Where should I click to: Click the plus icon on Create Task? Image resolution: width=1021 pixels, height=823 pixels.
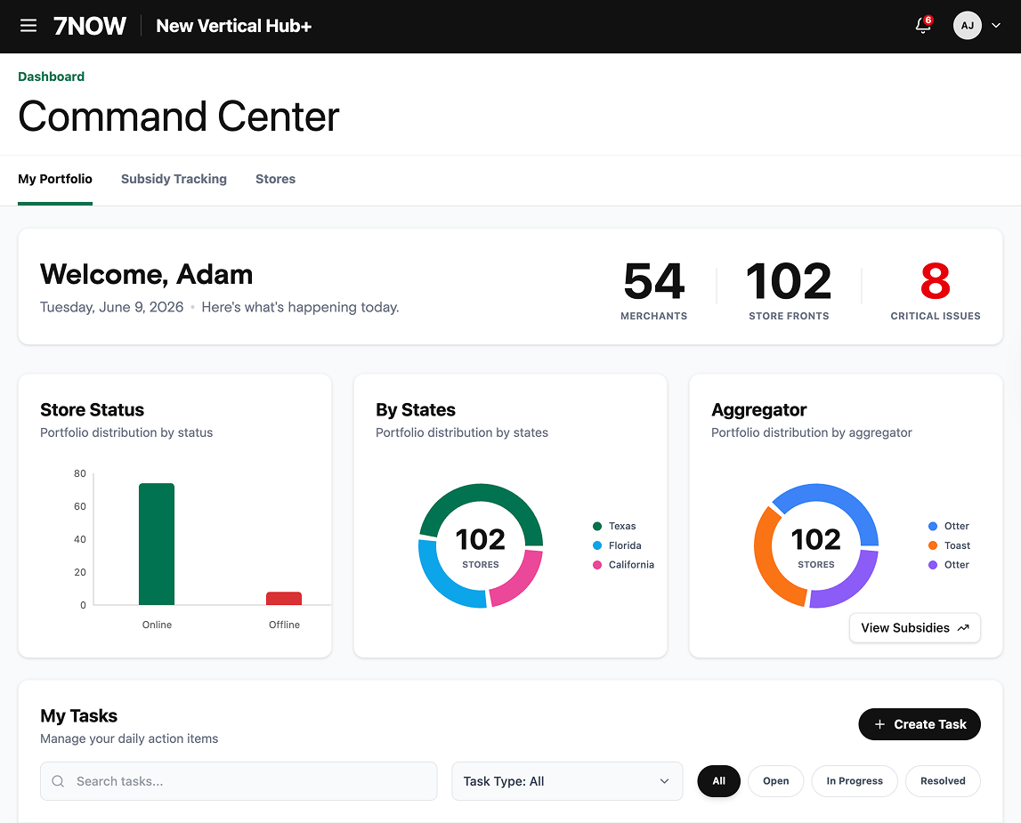[x=879, y=724]
